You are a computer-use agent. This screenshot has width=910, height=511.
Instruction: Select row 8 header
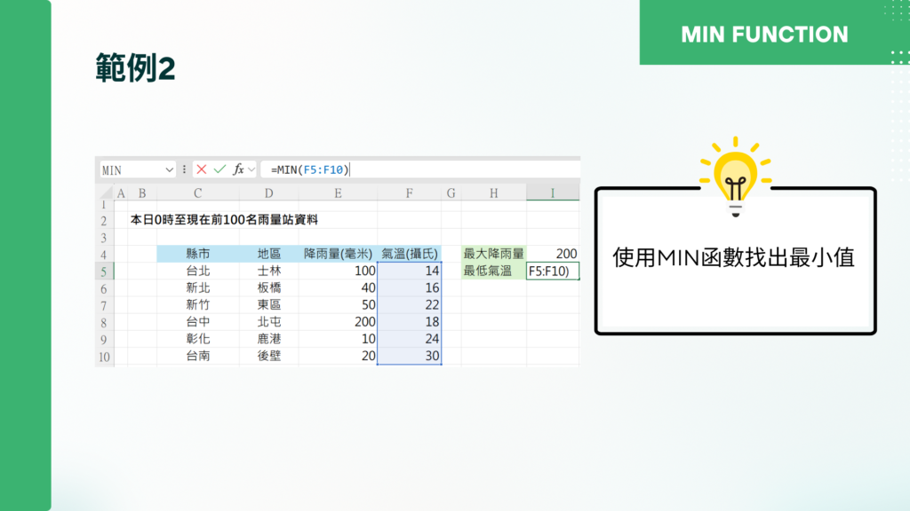(x=105, y=322)
